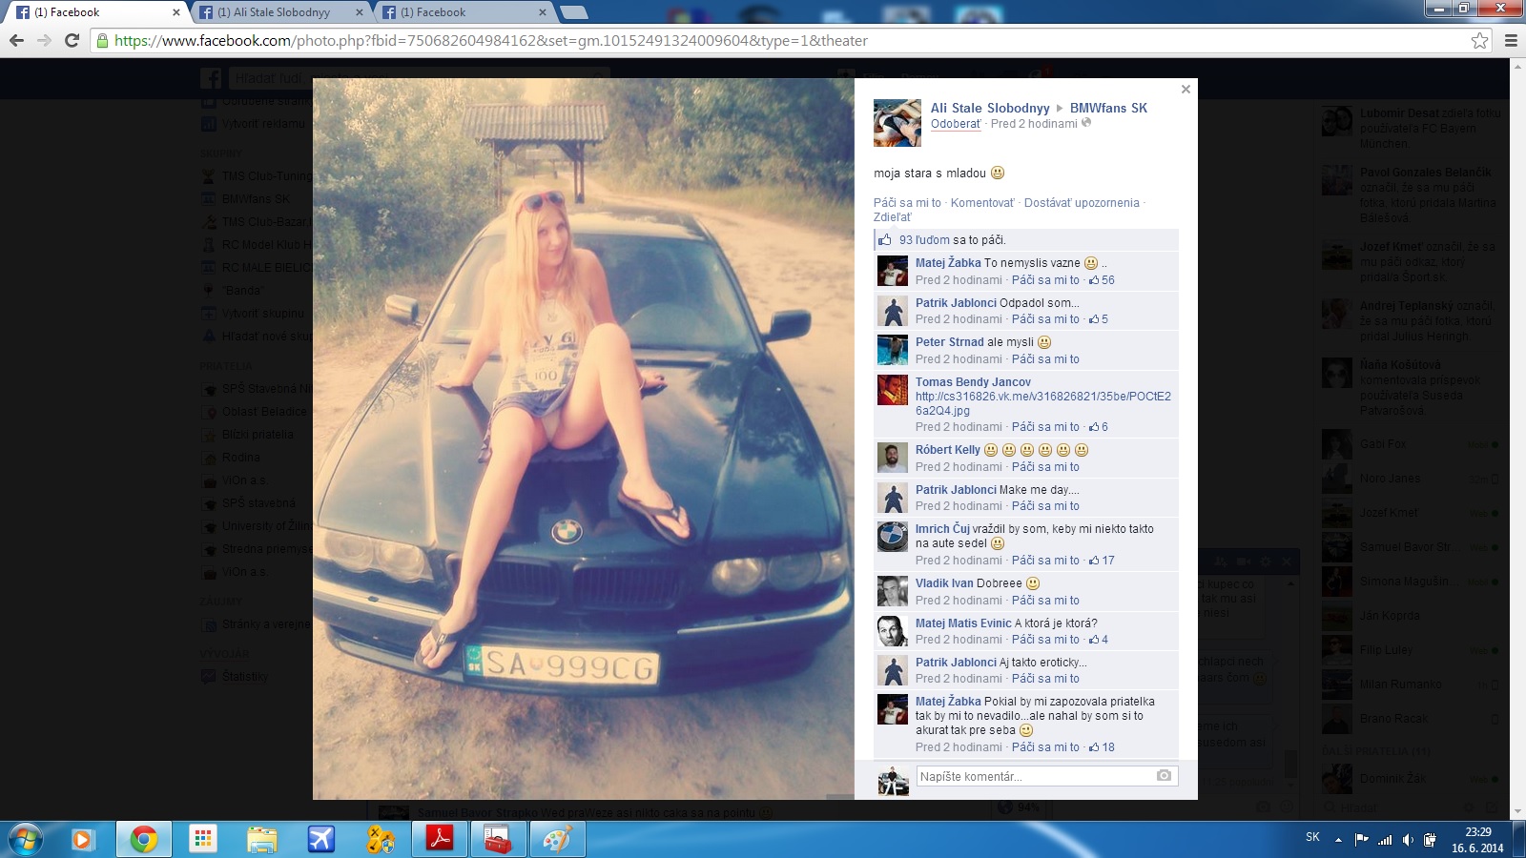Type in the Napíšte komentár field

click(1034, 776)
